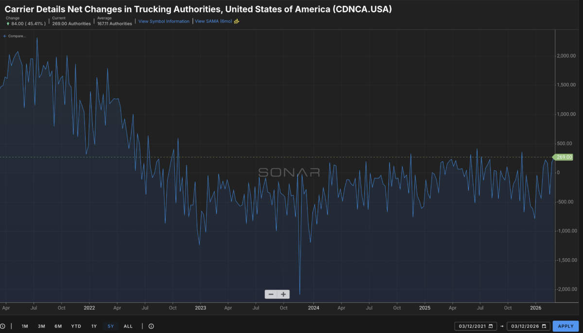Open the View SAMA (6mo) link
The width and height of the screenshot is (583, 333).
click(x=213, y=21)
